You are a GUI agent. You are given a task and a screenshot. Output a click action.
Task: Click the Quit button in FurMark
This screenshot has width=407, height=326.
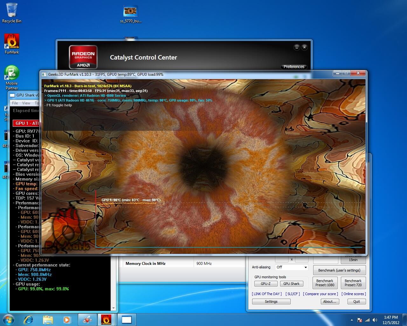[x=356, y=301]
